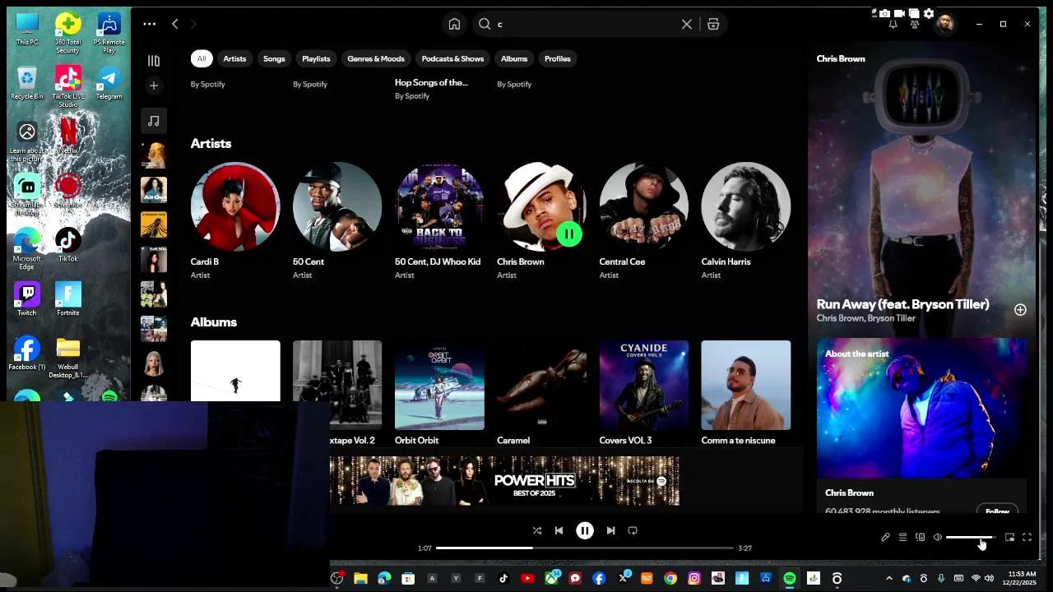Filter the library by the music note icon

[x=154, y=121]
